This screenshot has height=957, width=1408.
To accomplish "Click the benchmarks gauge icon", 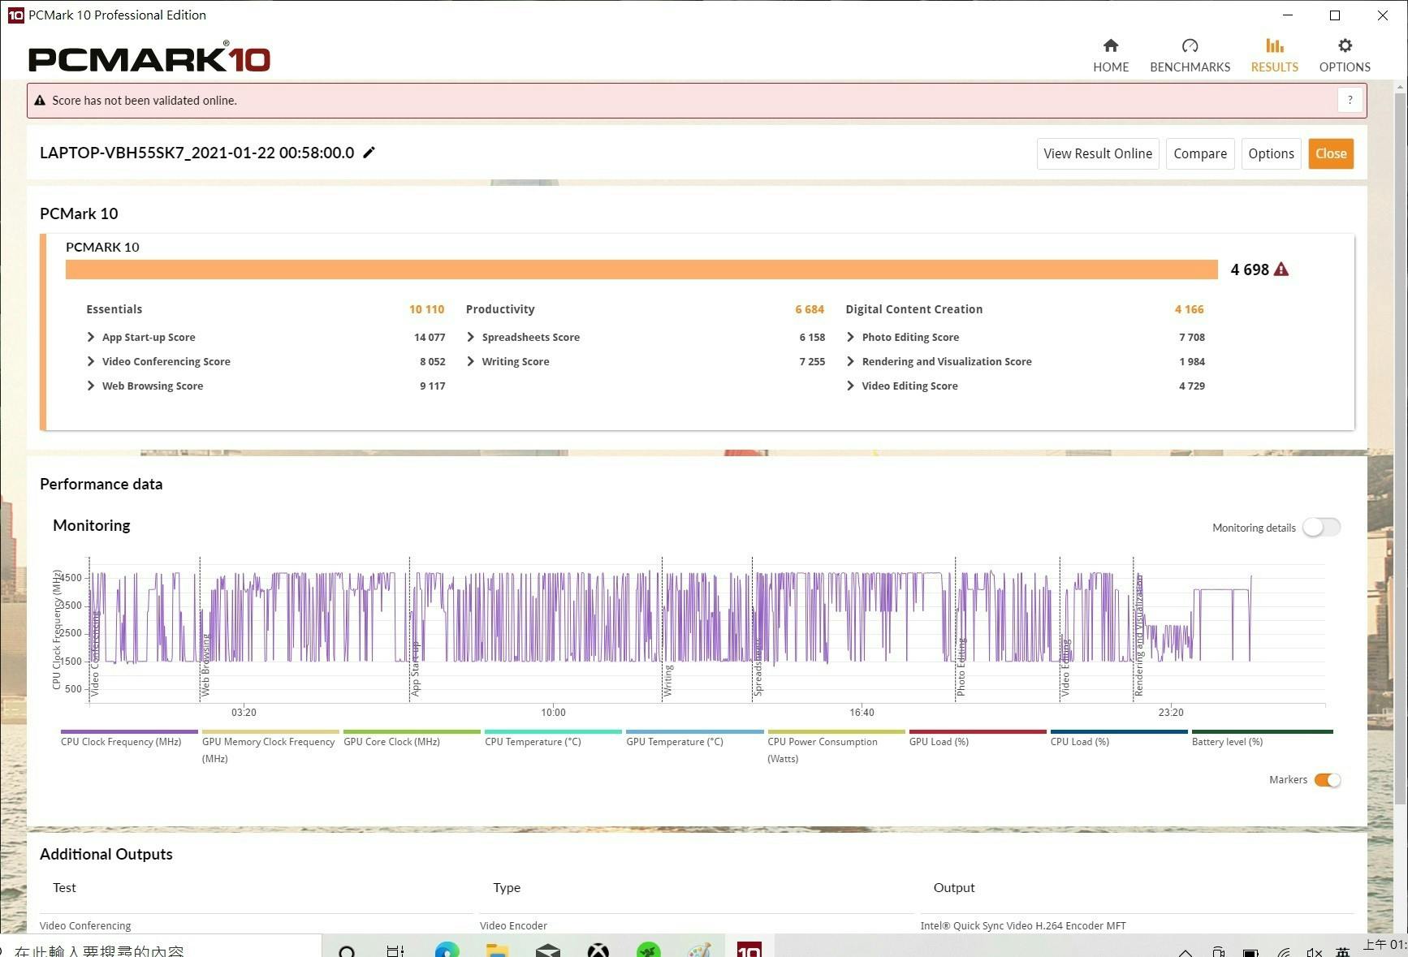I will tap(1190, 45).
